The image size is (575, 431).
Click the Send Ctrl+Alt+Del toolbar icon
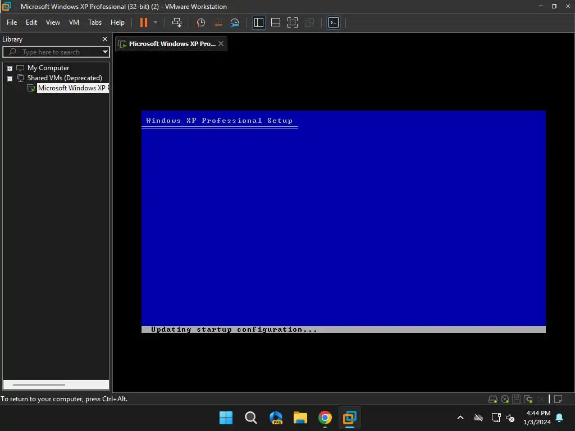pos(177,22)
